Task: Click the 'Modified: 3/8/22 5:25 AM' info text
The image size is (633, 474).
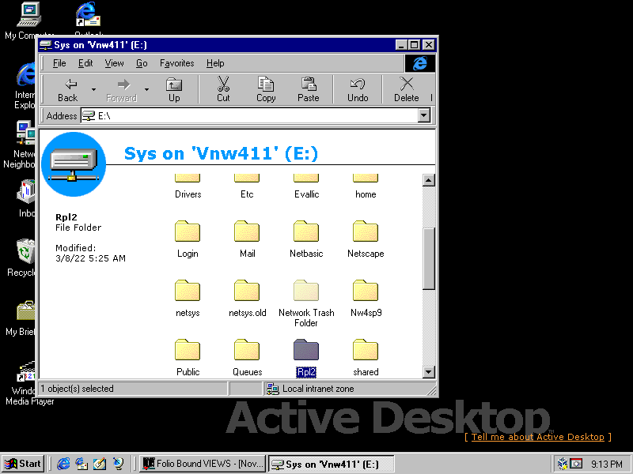Action: 90,253
